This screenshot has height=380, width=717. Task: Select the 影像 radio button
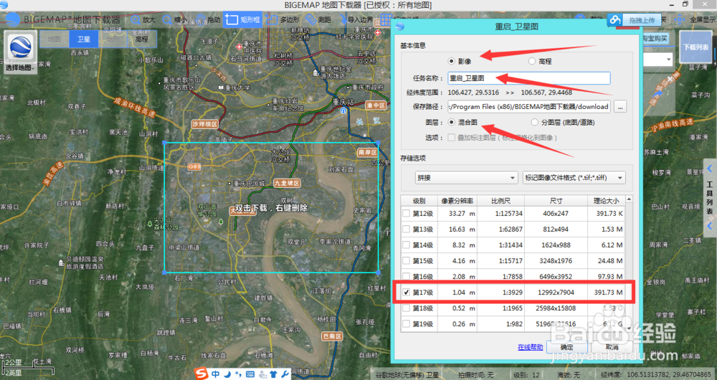coord(452,61)
